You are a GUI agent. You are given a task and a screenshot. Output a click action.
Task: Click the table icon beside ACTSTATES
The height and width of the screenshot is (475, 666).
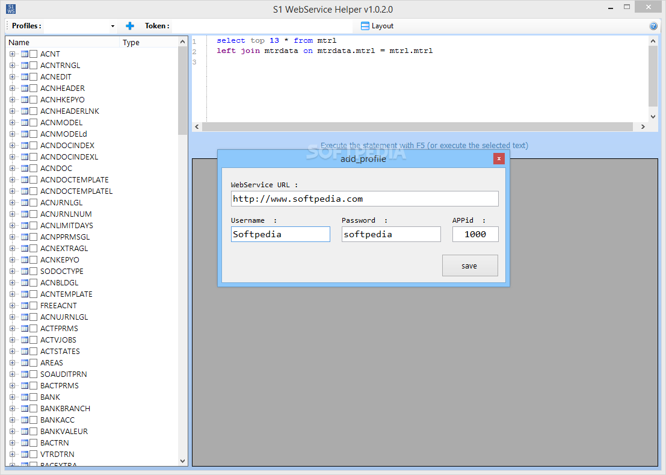coord(25,352)
